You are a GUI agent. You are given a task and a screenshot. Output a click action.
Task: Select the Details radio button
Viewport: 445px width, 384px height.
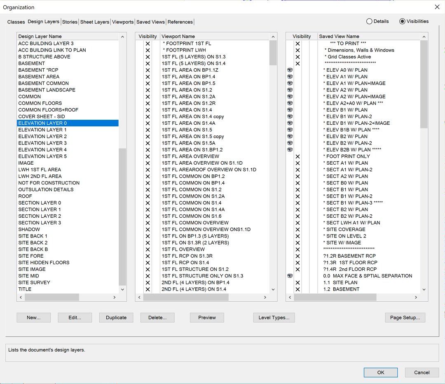(369, 21)
